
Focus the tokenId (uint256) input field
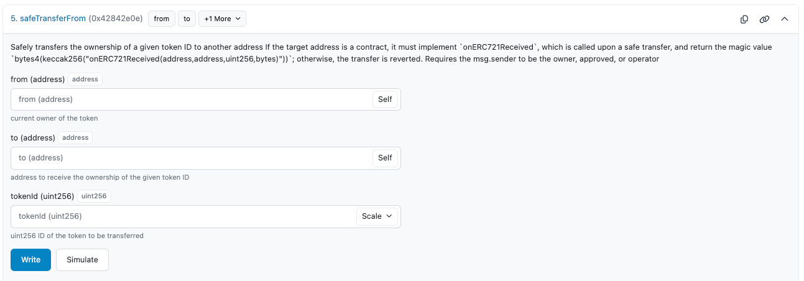coord(183,216)
